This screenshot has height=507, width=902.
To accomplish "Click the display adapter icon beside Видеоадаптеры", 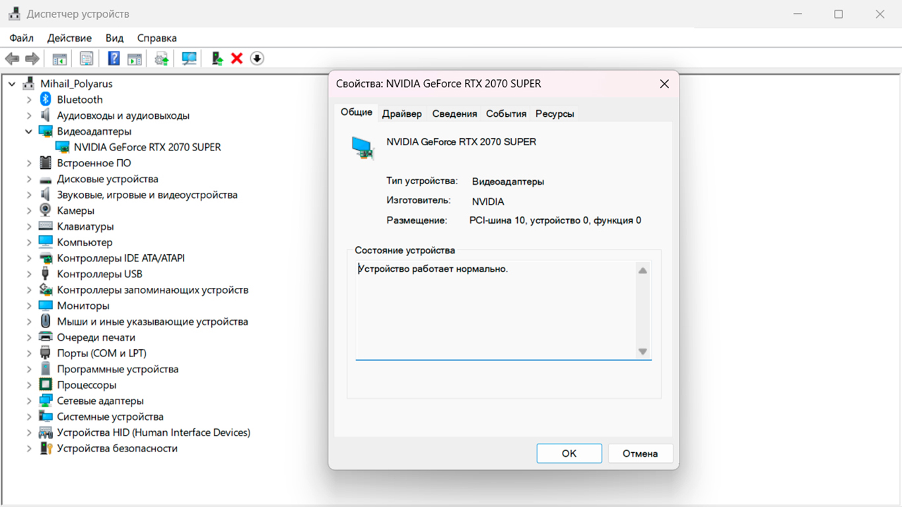I will click(46, 131).
